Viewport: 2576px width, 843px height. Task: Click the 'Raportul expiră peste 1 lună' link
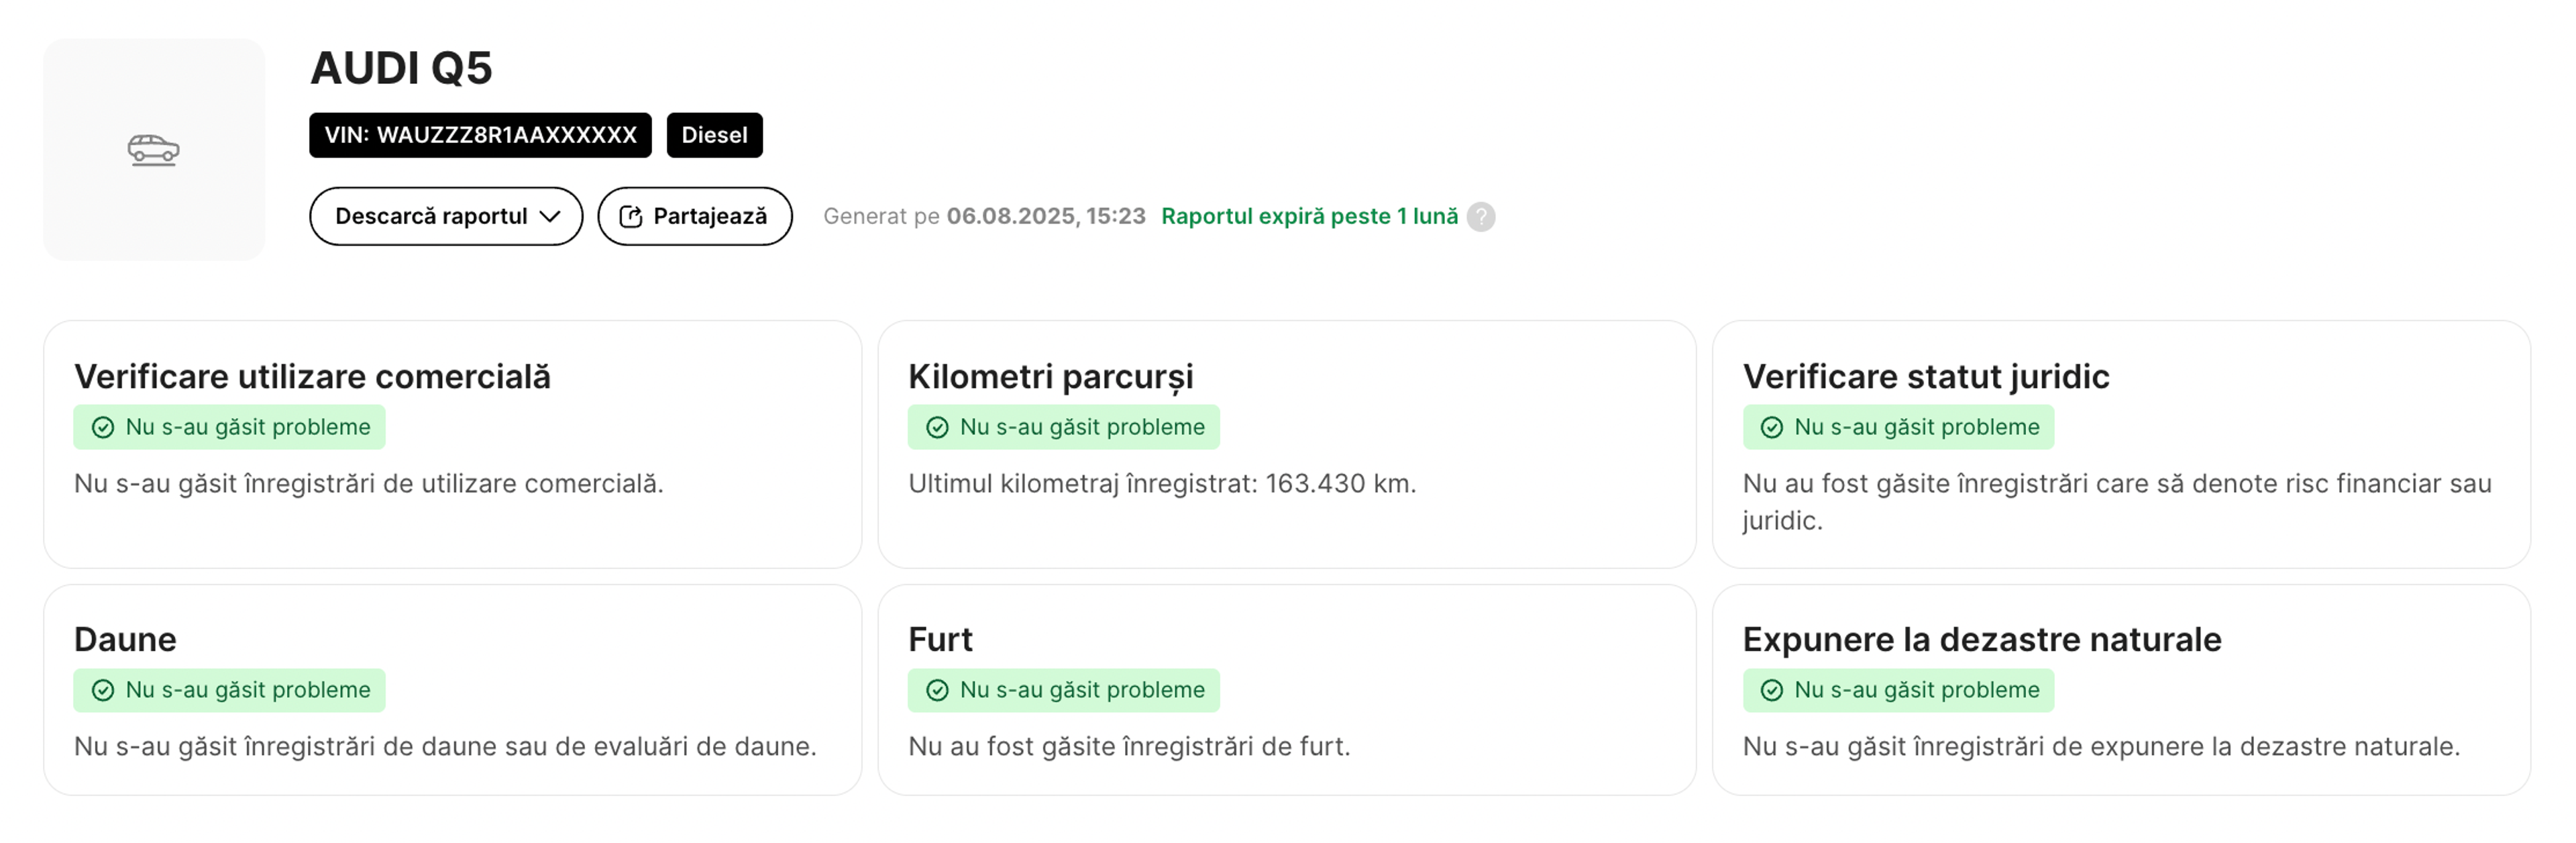(1309, 216)
